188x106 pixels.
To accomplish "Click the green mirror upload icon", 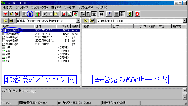I will [x=37, y=14].
